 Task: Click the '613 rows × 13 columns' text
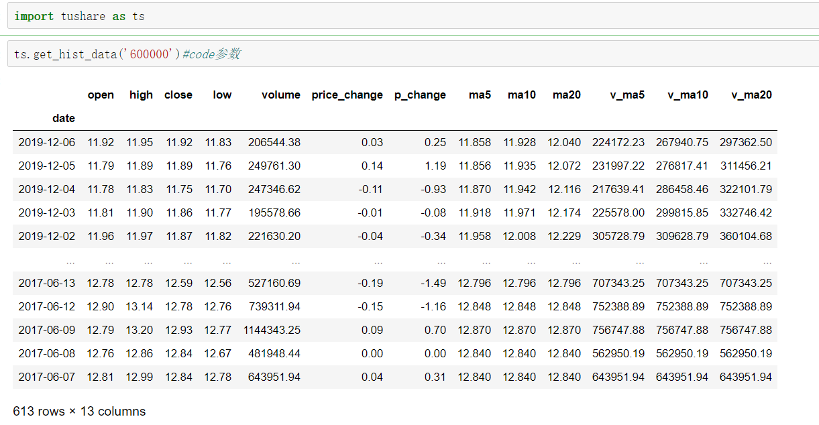tap(78, 411)
